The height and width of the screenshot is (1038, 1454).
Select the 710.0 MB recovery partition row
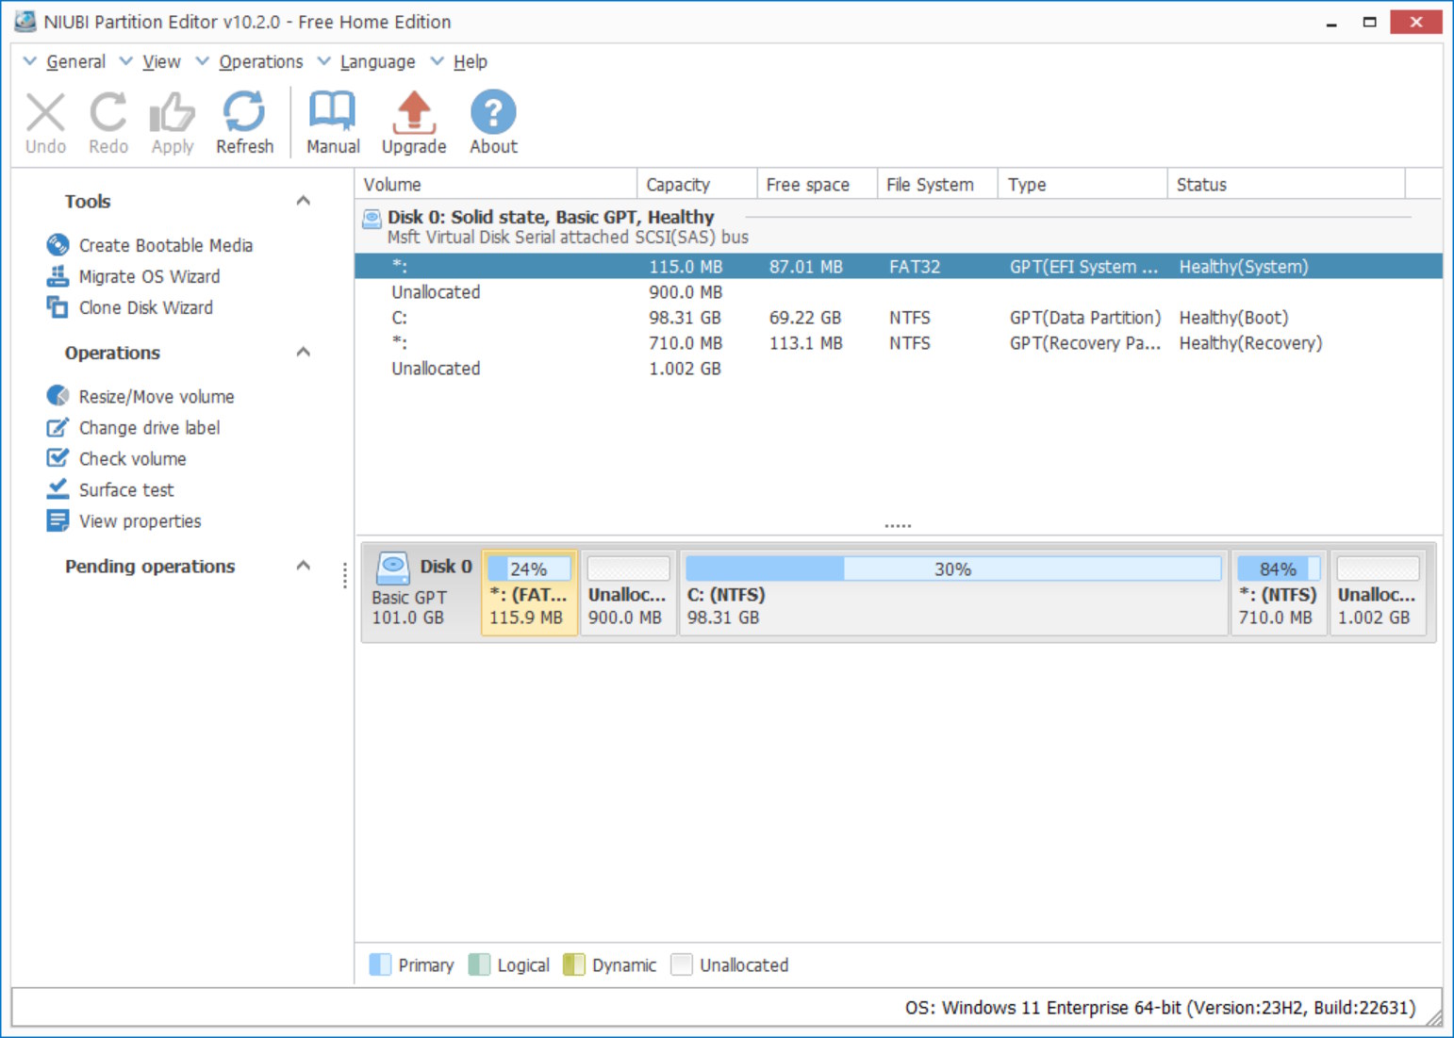[x=899, y=343]
